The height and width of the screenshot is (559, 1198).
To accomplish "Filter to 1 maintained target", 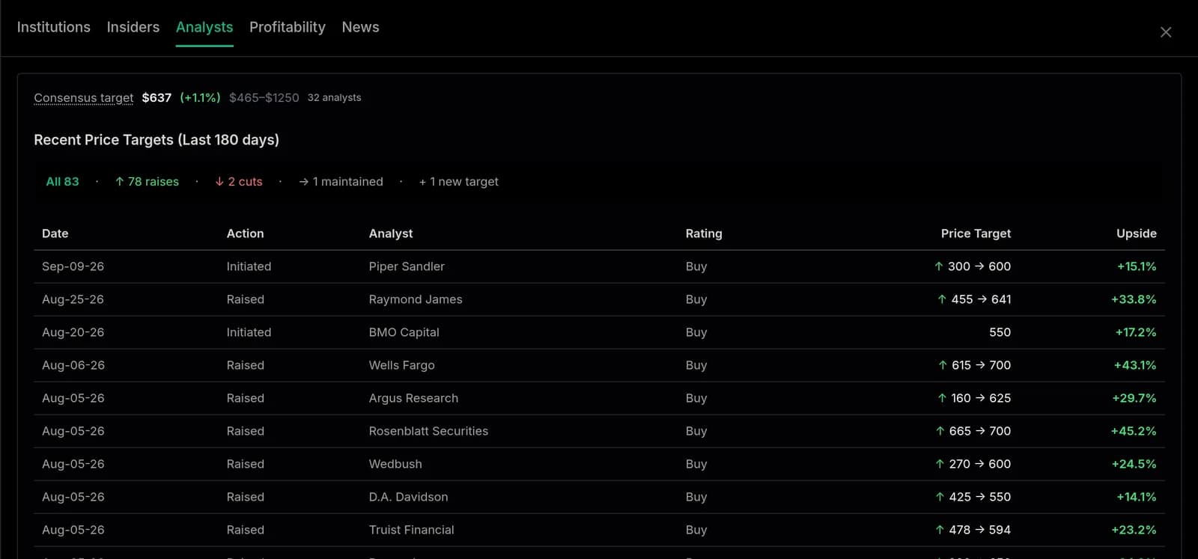I will [341, 181].
